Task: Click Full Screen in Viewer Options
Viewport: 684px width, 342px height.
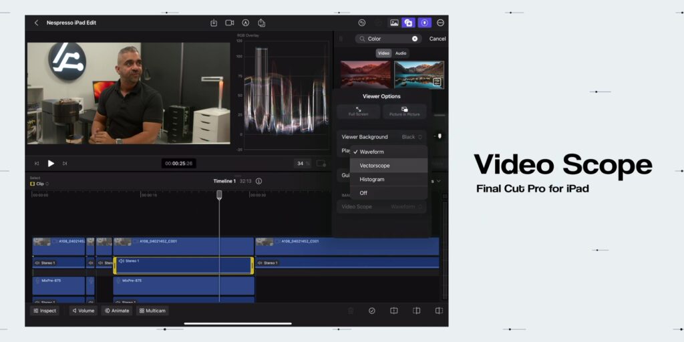Action: [358, 112]
